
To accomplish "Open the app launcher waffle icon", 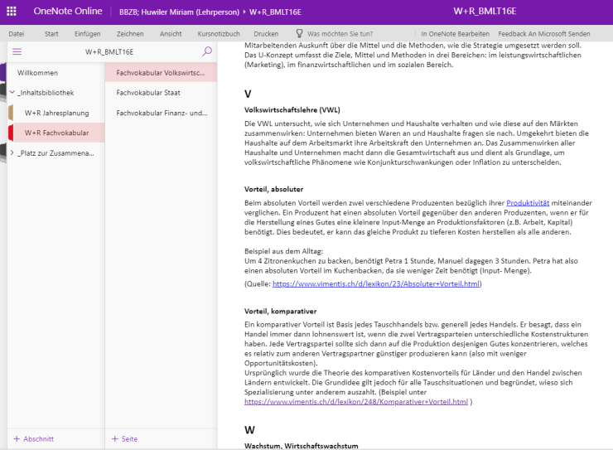I will point(12,12).
